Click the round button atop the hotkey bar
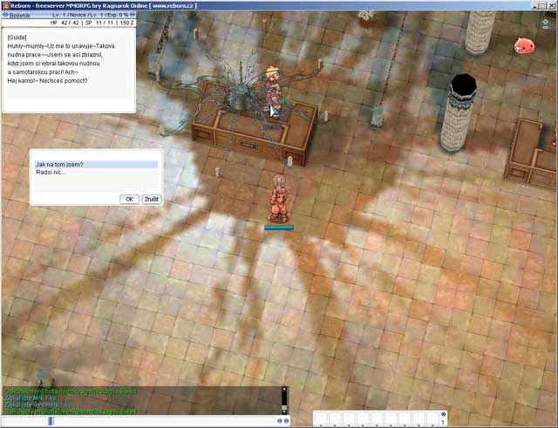558x428 pixels. coord(443,413)
